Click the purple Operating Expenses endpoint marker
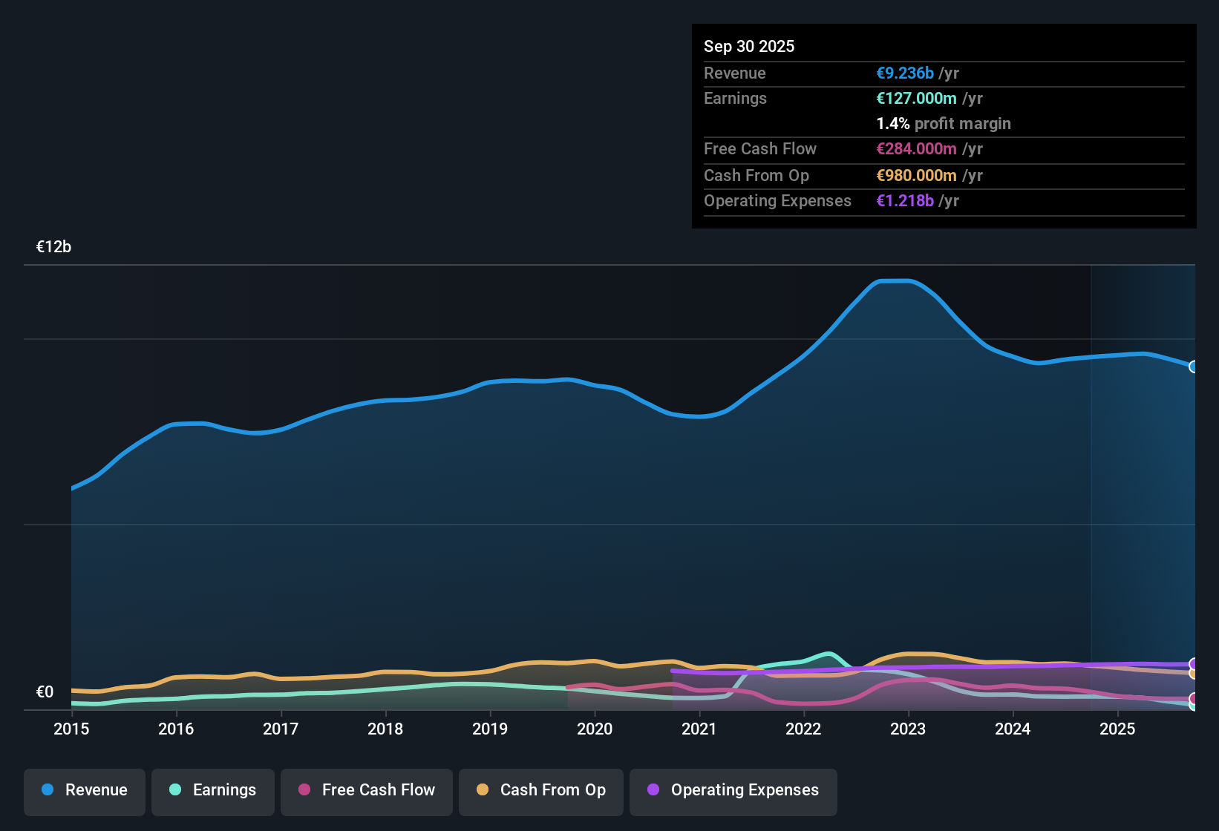Image resolution: width=1219 pixels, height=831 pixels. tap(1194, 662)
